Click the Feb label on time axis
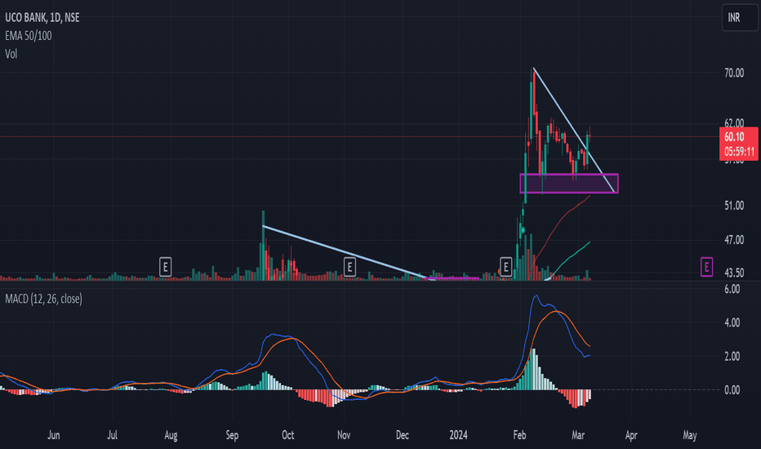This screenshot has width=761, height=449. pyautogui.click(x=519, y=435)
